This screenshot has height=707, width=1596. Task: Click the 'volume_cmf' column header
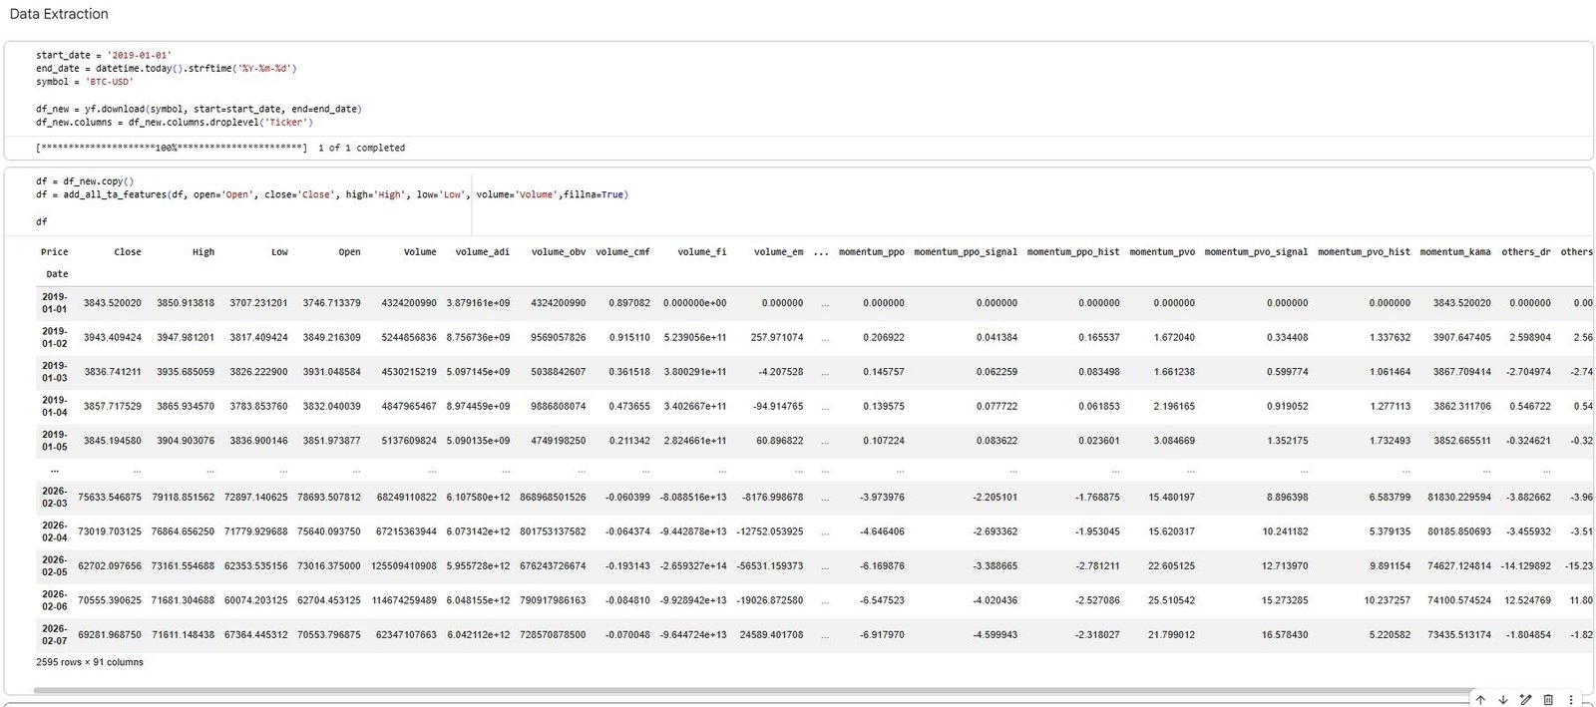(x=622, y=252)
